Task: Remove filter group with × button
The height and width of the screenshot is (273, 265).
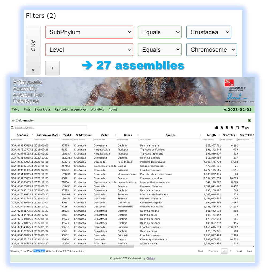Action: (33, 70)
